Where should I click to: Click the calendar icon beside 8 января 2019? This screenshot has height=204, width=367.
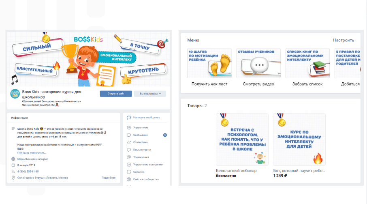pyautogui.click(x=13, y=165)
